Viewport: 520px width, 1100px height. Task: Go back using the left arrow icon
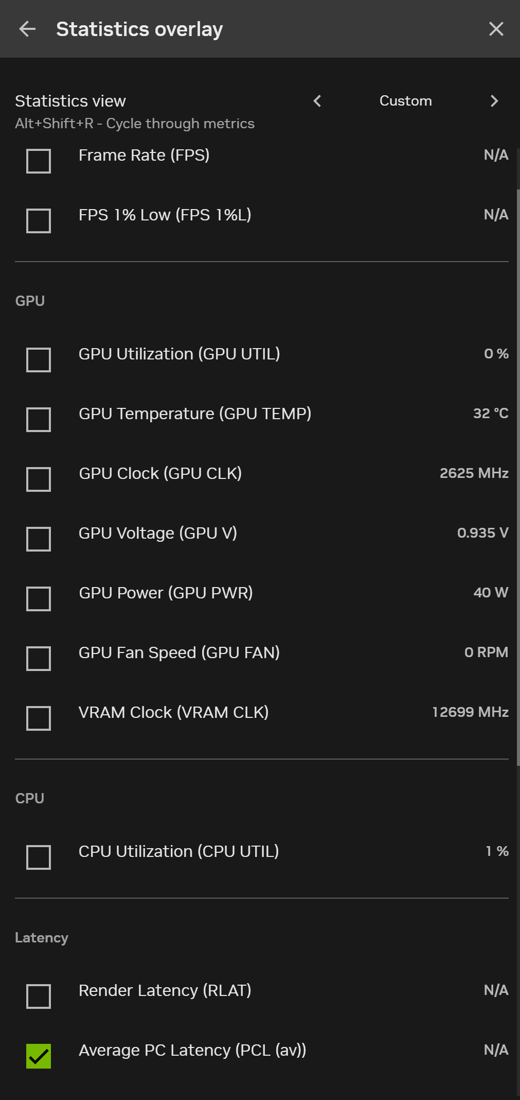click(x=27, y=29)
